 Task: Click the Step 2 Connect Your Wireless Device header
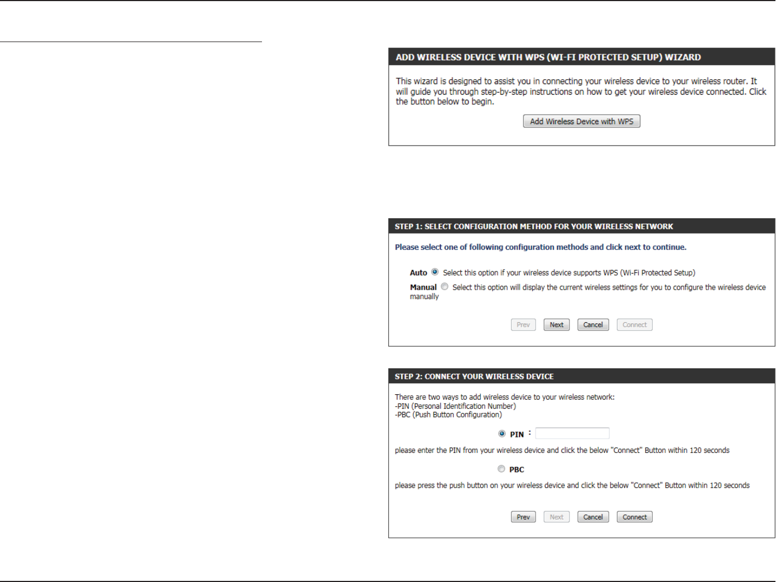coord(474,377)
